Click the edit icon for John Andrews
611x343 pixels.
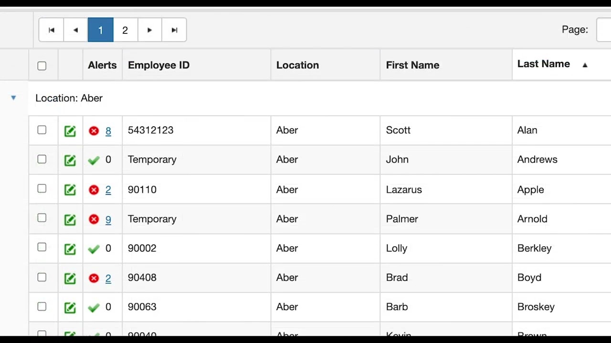point(70,160)
